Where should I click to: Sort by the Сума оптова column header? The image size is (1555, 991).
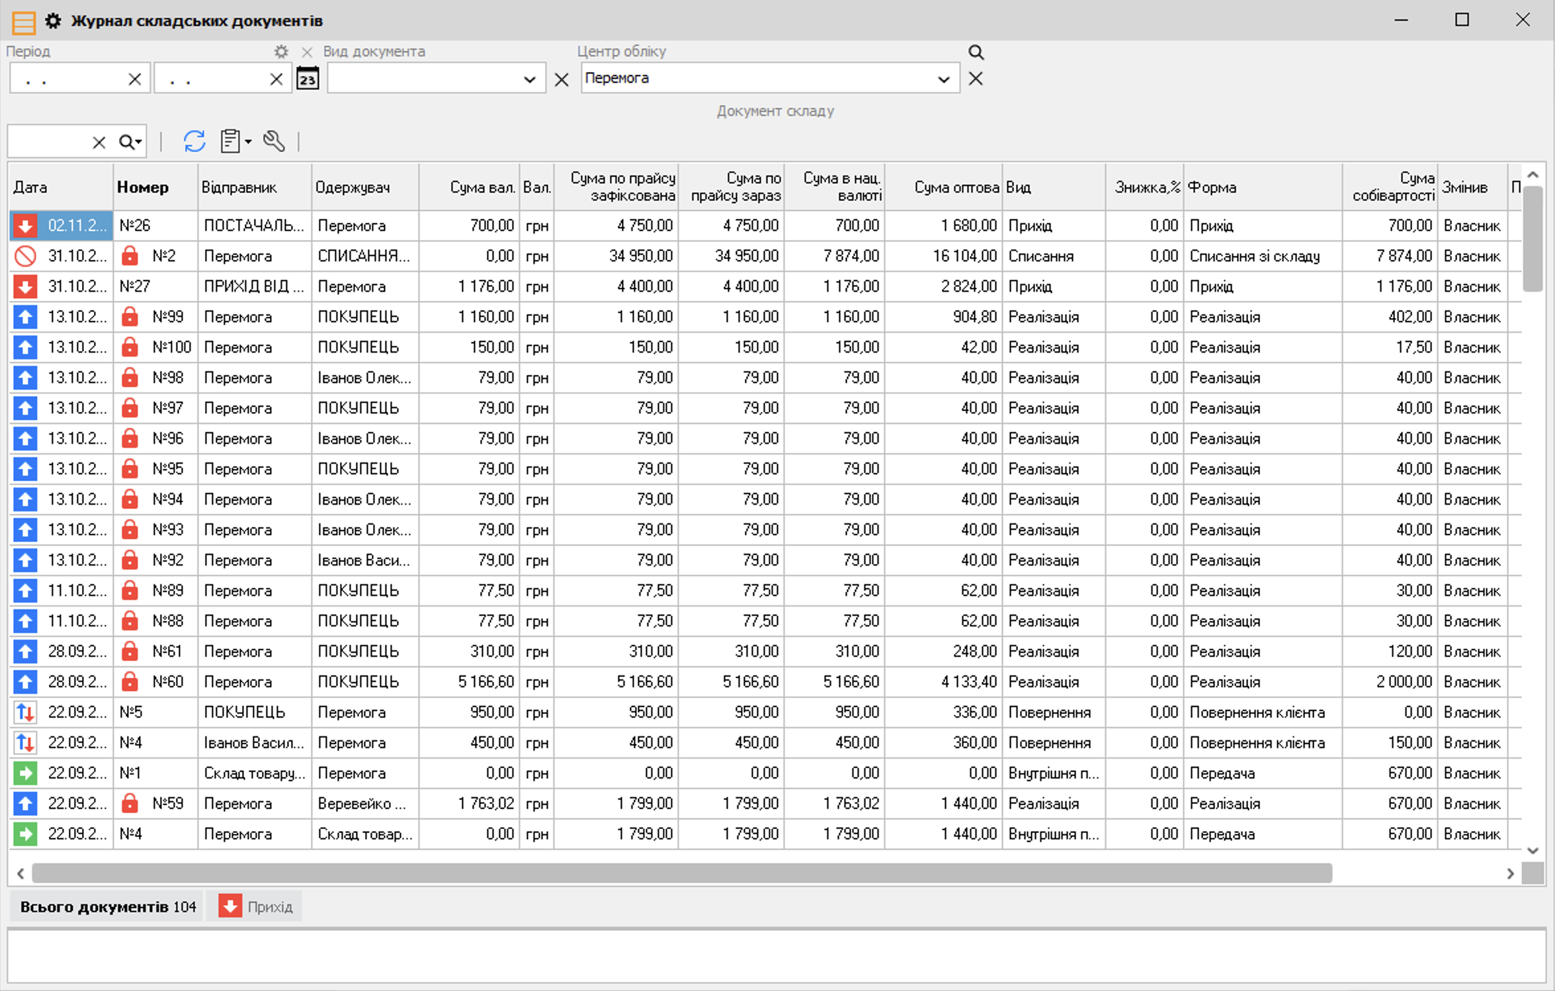[x=955, y=188]
